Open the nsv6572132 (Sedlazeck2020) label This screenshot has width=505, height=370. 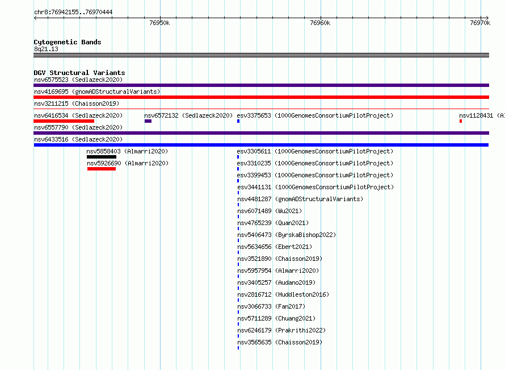188,115
